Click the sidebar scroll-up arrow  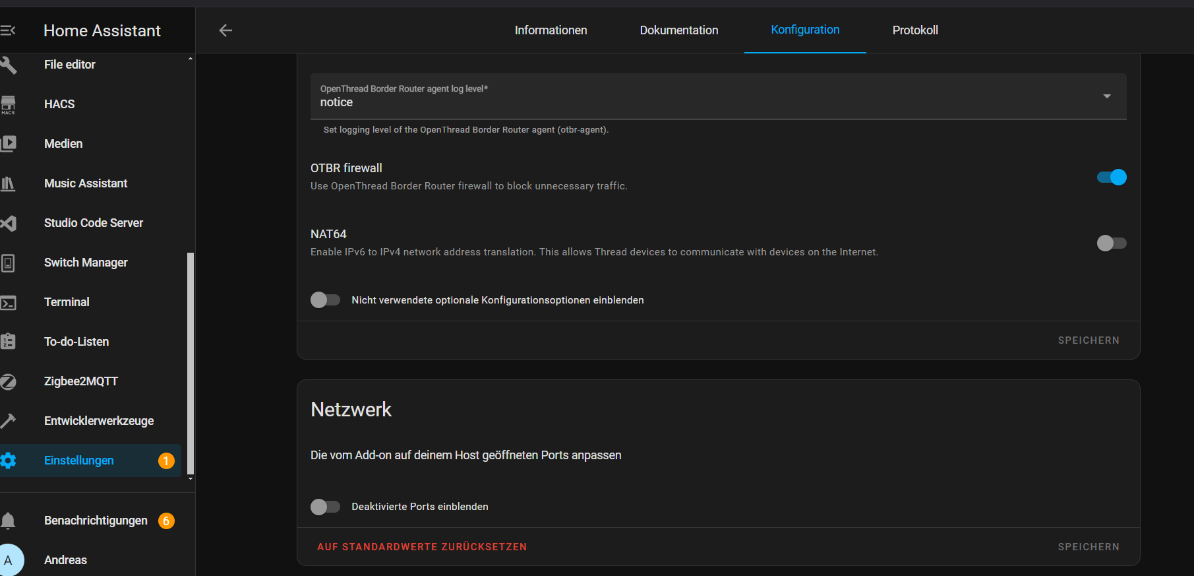point(191,58)
